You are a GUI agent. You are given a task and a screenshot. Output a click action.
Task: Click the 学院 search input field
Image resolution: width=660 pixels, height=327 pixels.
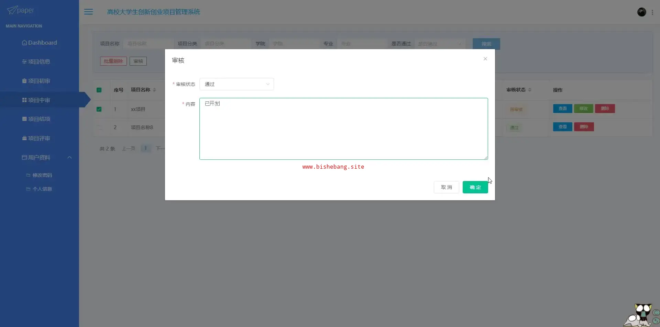point(294,44)
